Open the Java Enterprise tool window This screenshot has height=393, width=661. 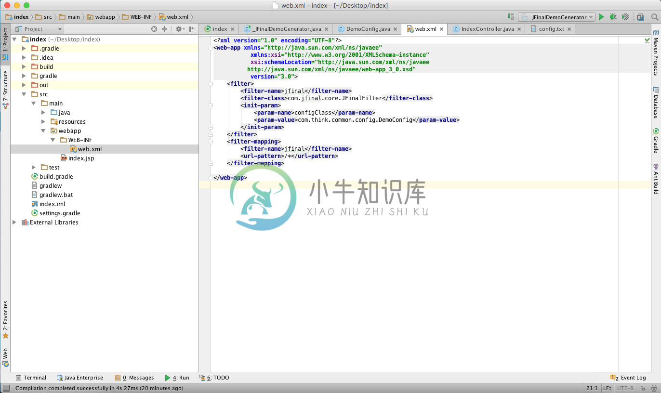(80, 378)
